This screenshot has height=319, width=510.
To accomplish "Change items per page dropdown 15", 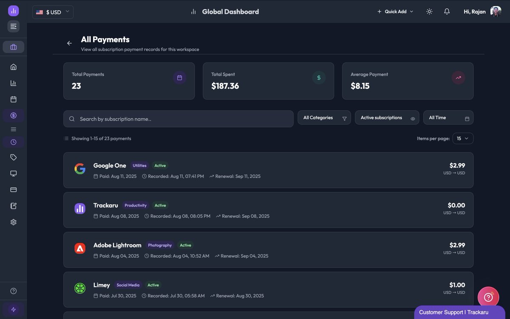I will point(463,138).
